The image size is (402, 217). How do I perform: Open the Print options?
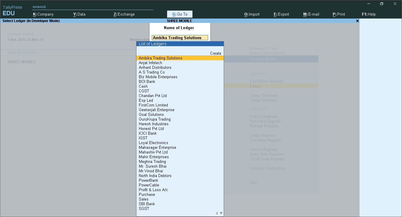339,14
